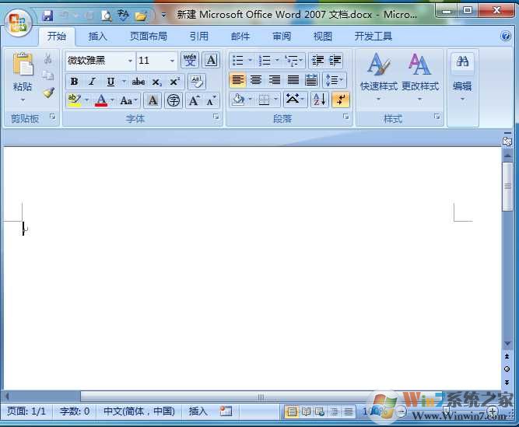Justify paragraph text
519x427 pixels.
tap(293, 80)
